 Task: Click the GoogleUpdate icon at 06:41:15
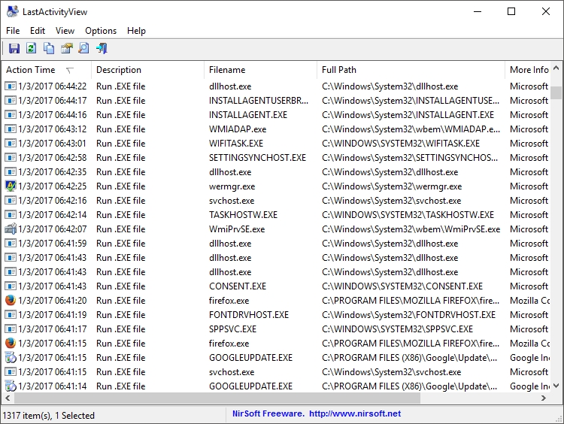pyautogui.click(x=11, y=358)
